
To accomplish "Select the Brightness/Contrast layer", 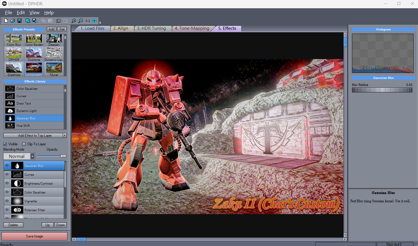I will (34, 183).
